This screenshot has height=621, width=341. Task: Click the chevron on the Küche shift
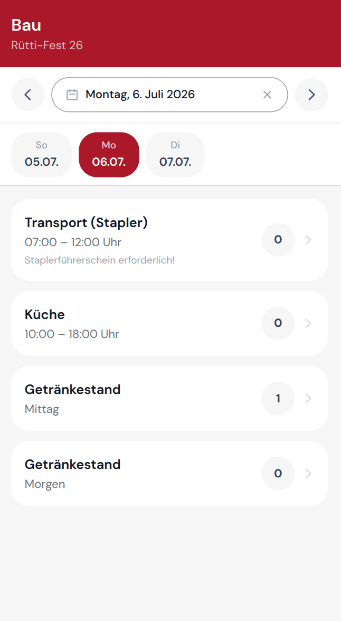click(x=308, y=323)
